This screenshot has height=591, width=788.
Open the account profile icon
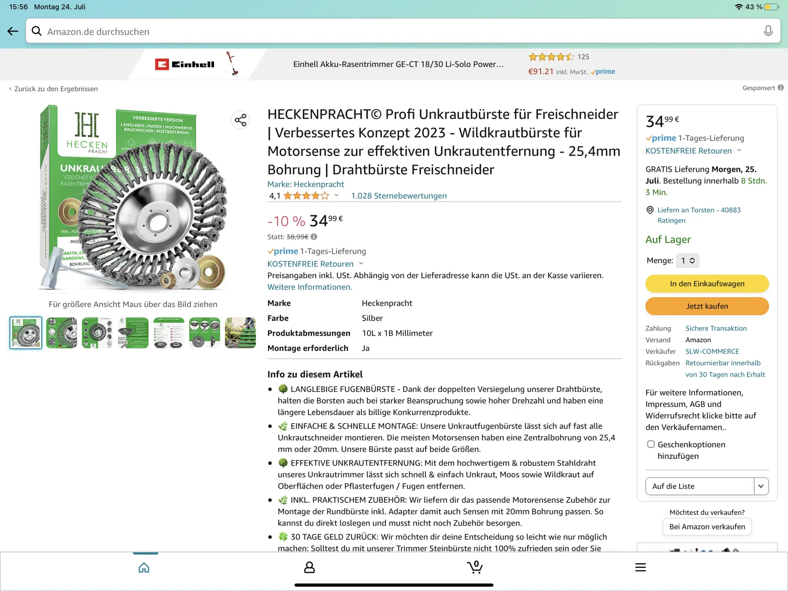pyautogui.click(x=309, y=567)
